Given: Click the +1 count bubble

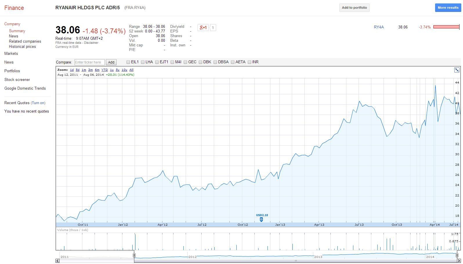Looking at the screenshot, I should [213, 28].
